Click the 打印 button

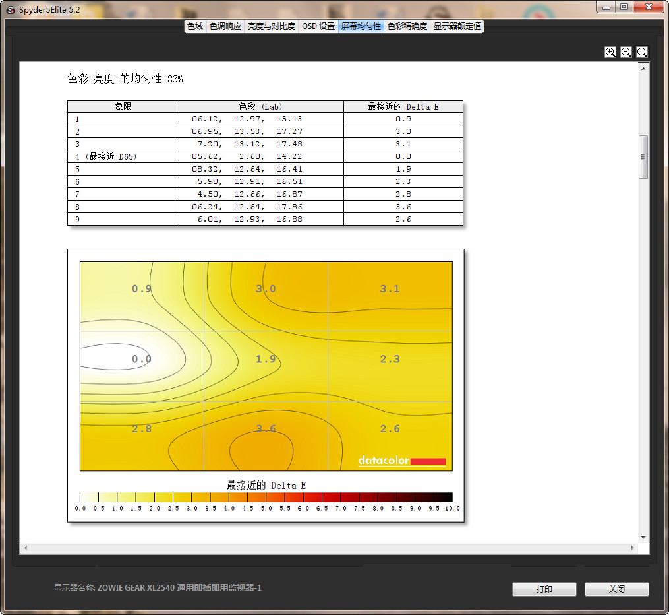[544, 589]
